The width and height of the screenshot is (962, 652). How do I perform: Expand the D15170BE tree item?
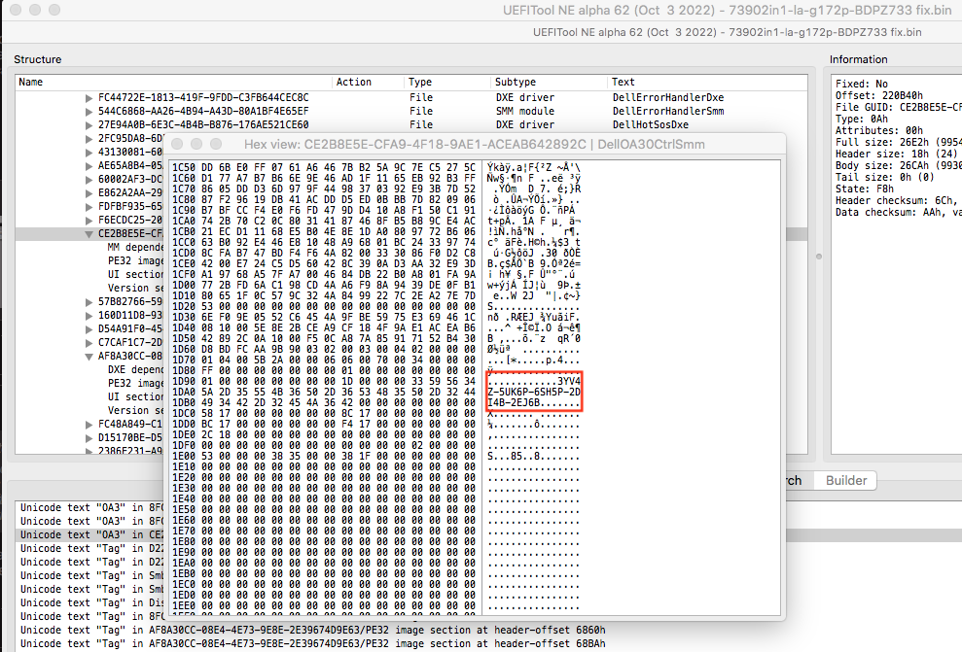[89, 437]
